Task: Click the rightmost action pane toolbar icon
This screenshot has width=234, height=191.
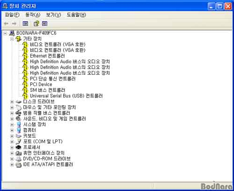Action: click(44, 24)
